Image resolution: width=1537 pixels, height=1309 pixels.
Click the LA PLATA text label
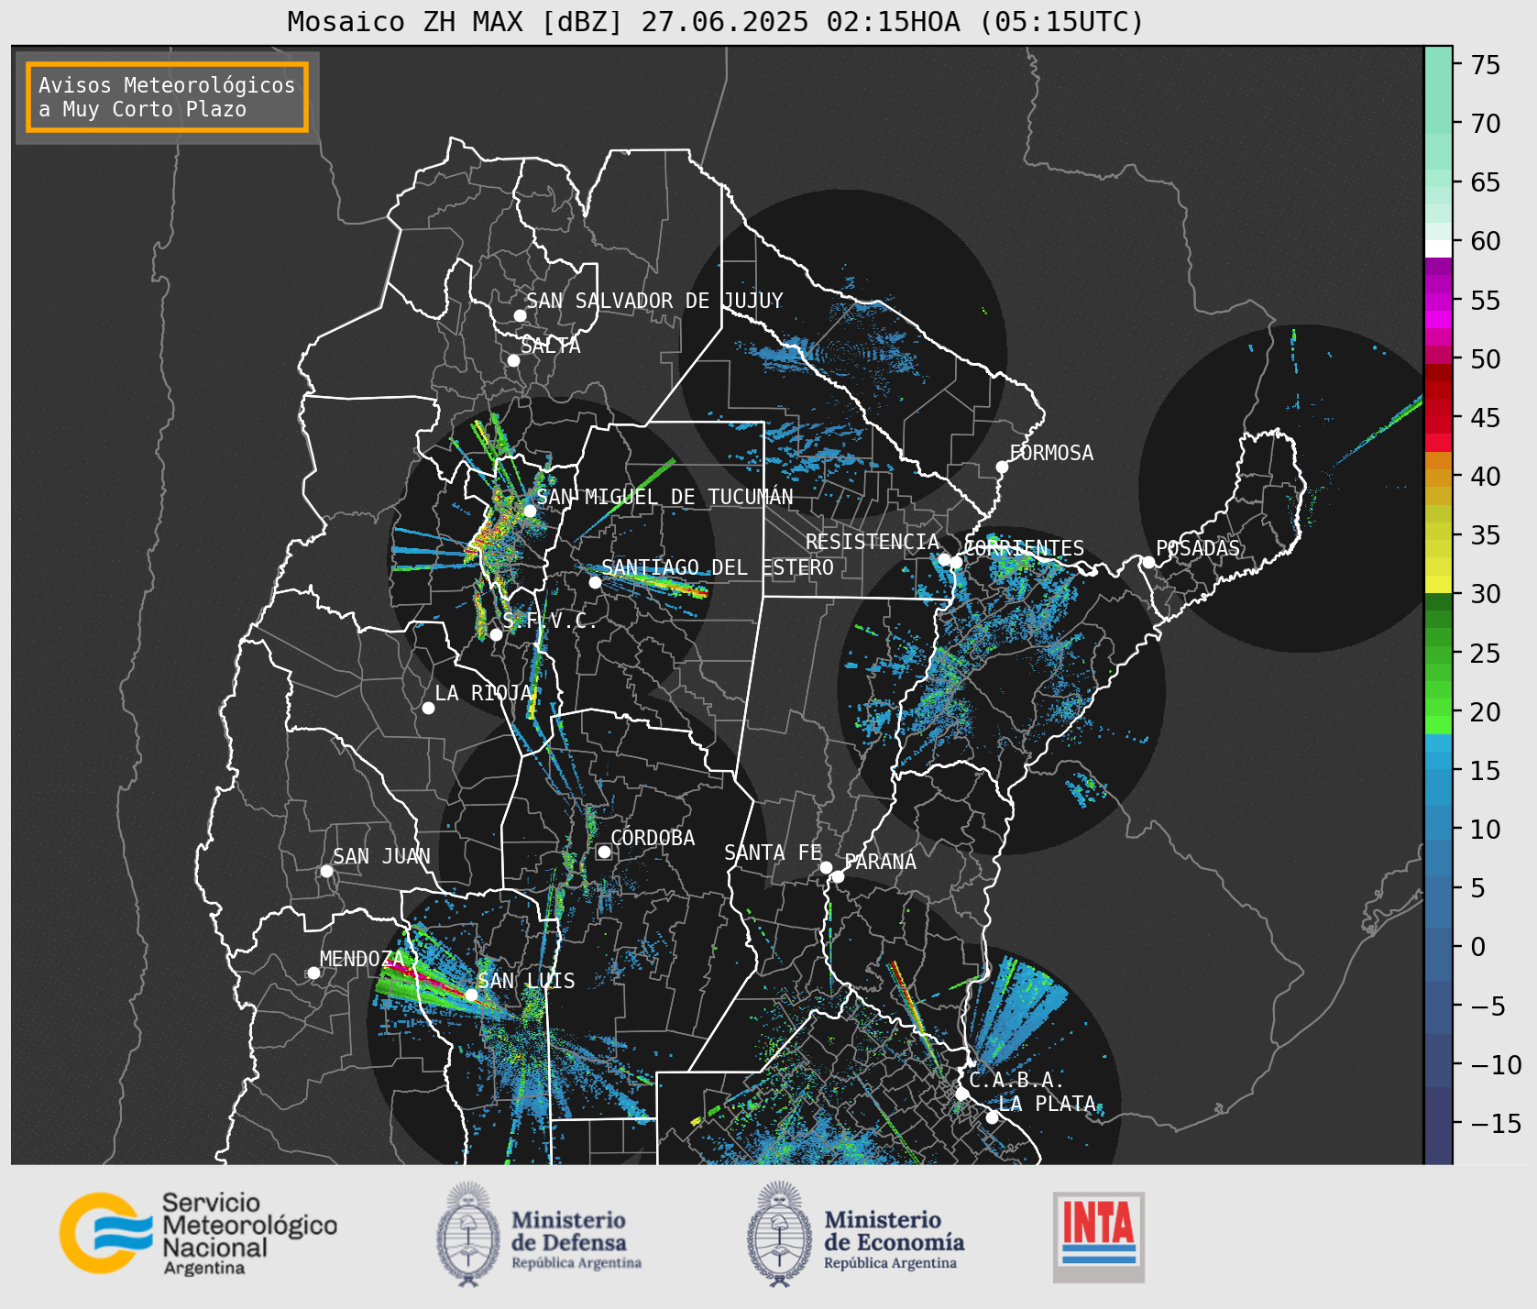[x=1048, y=1104]
